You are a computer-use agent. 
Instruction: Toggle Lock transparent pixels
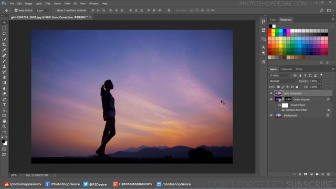tap(278, 87)
